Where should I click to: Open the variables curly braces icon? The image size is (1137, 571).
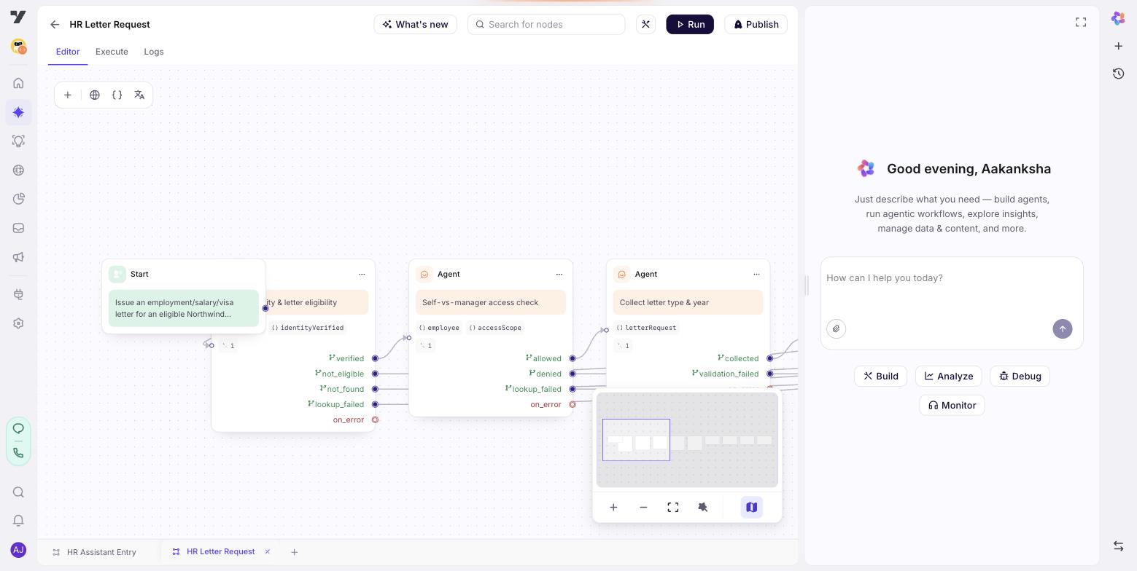point(117,95)
